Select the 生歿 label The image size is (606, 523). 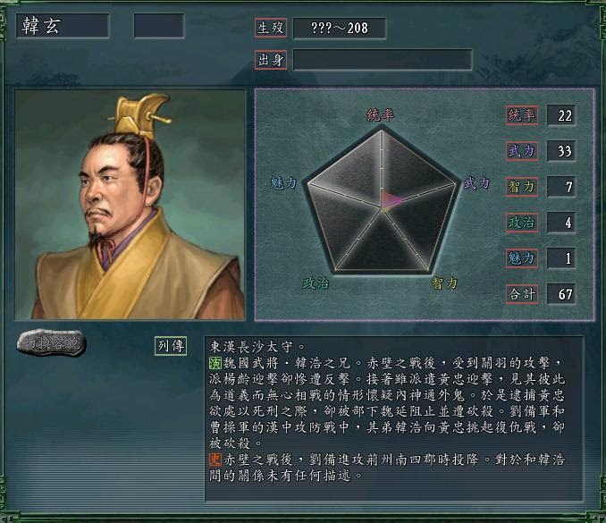pyautogui.click(x=271, y=28)
